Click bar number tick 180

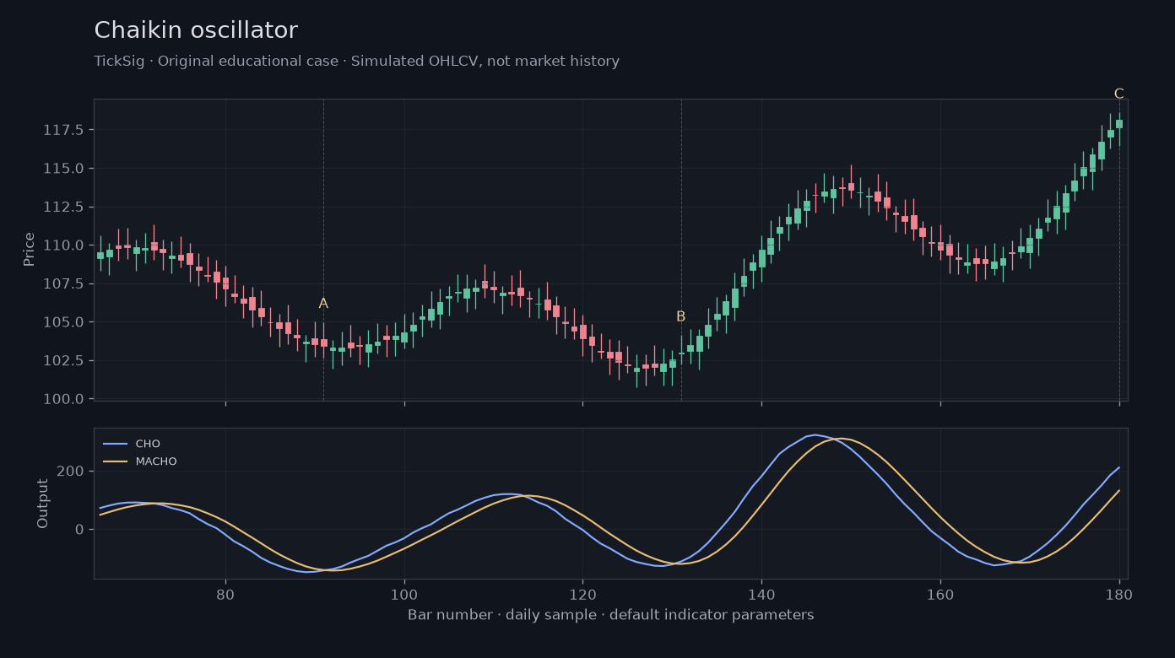(1119, 594)
